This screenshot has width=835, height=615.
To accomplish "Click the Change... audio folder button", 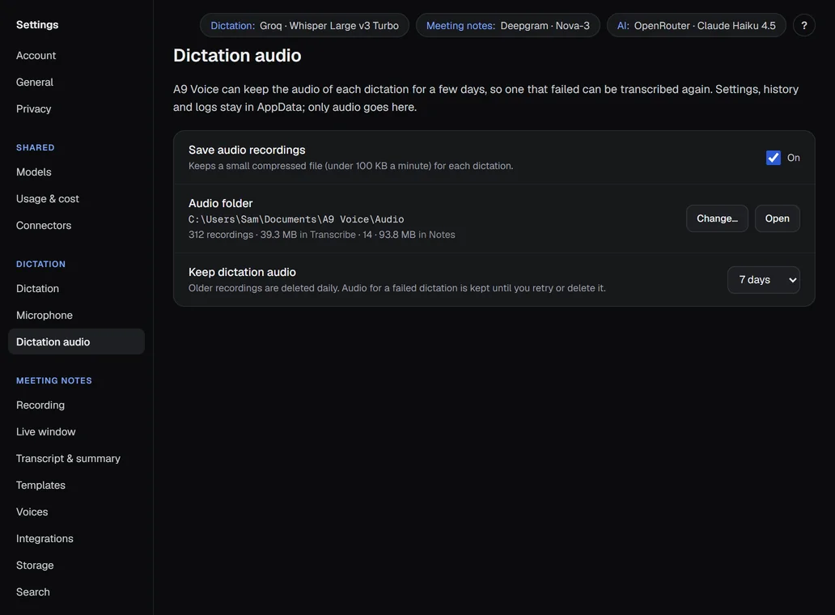I will tap(717, 218).
